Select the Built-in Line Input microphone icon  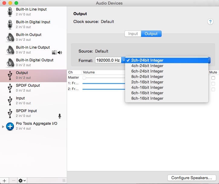tap(10, 12)
